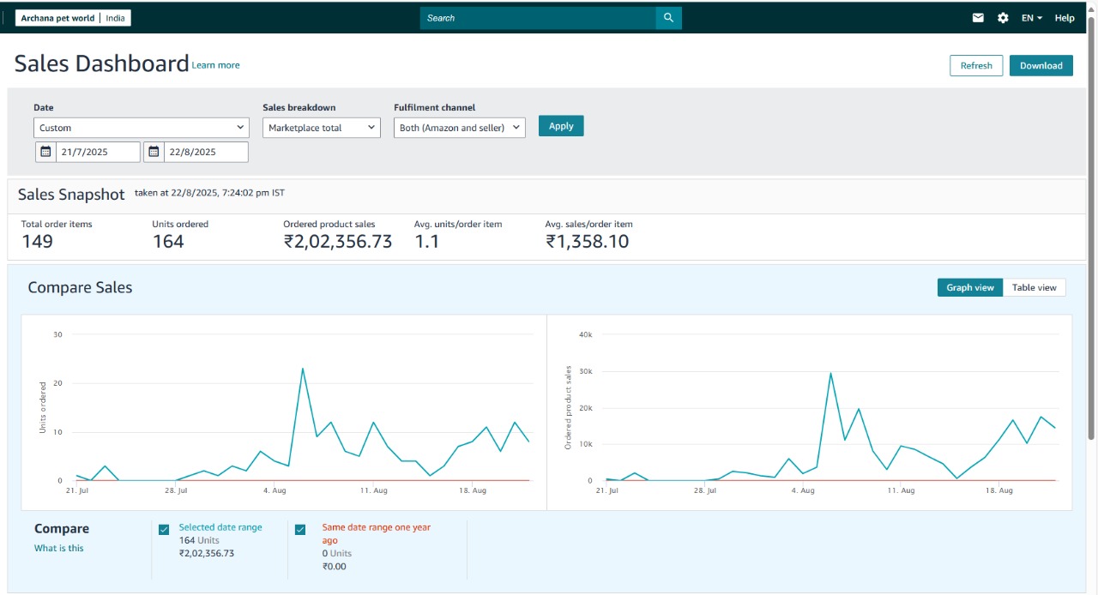Expand the Date range Custom dropdown
Screen dimensions: 1098x595
pos(142,128)
